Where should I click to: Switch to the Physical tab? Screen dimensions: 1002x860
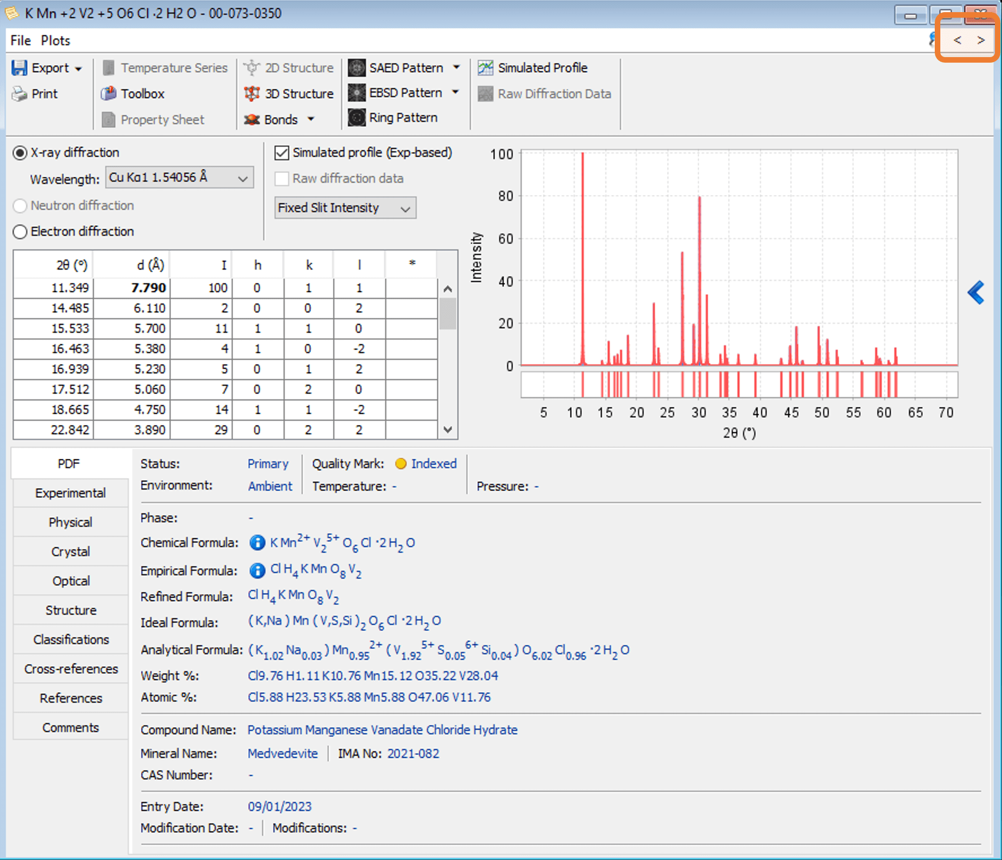[71, 522]
